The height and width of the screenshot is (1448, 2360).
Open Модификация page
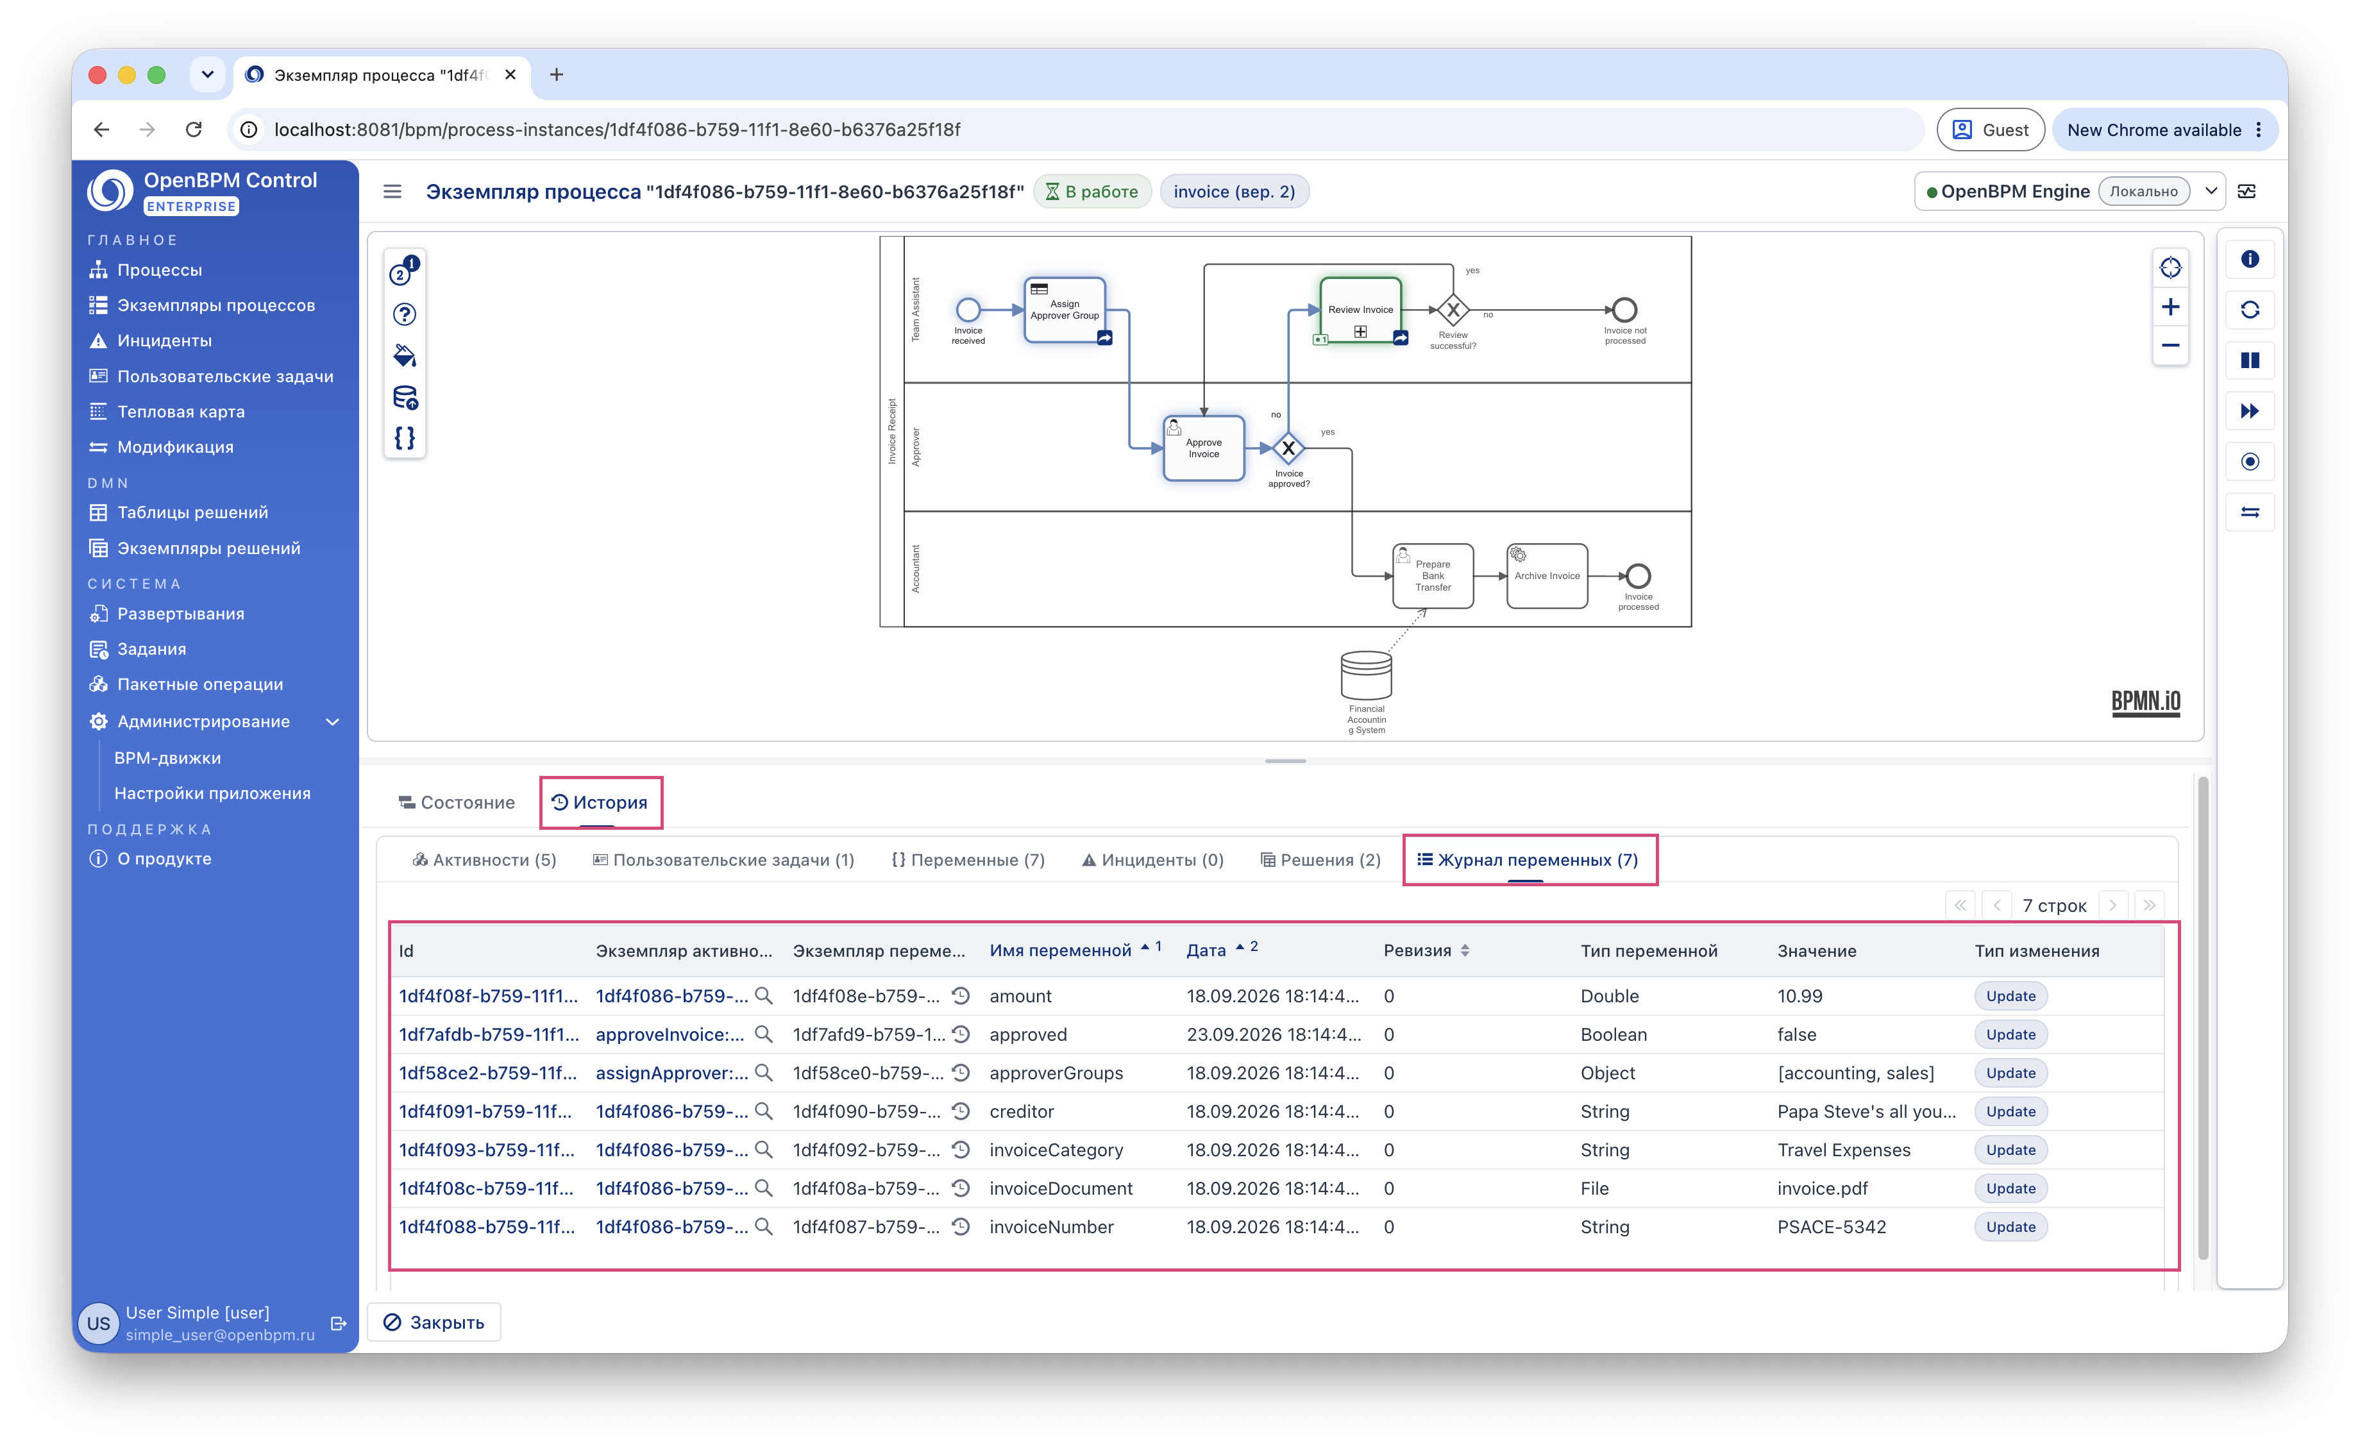point(174,447)
